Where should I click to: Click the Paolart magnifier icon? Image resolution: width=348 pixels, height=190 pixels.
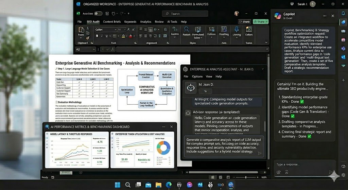[x=187, y=29]
